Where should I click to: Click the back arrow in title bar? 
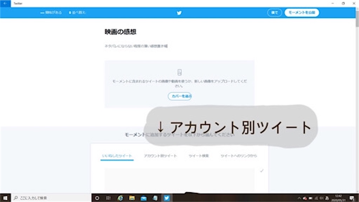[5, 4]
